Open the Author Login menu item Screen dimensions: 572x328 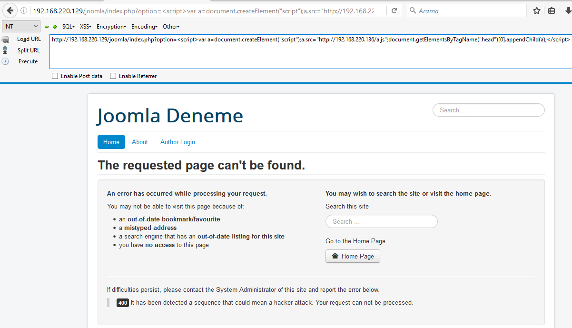coord(178,142)
